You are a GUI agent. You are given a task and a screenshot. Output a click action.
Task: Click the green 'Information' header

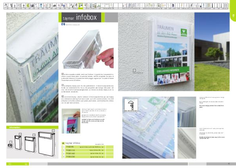click(x=32, y=127)
